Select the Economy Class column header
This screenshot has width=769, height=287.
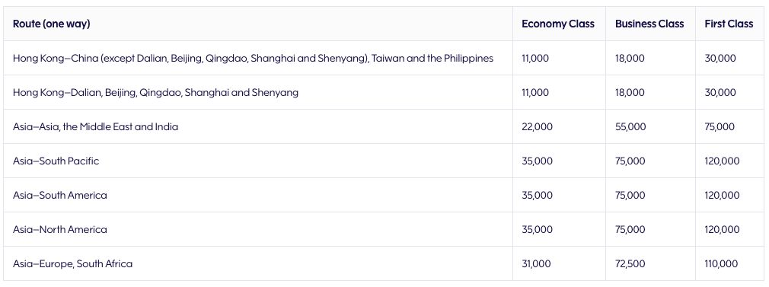point(557,24)
